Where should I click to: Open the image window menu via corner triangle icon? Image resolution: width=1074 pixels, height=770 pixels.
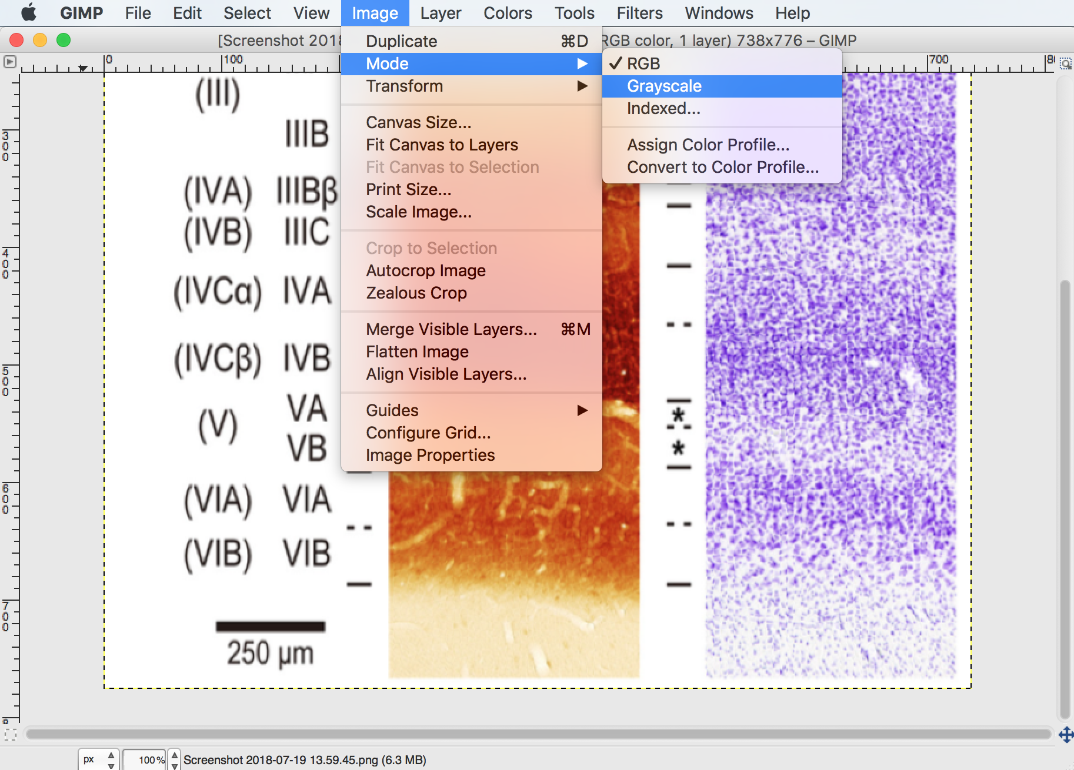(9, 61)
